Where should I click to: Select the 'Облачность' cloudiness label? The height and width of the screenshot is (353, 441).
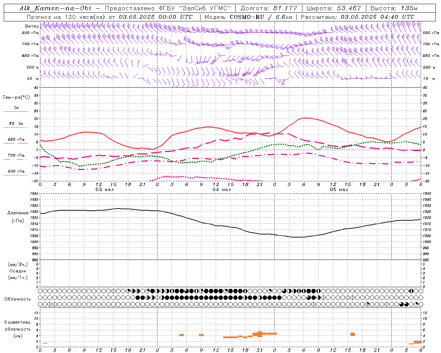tap(18, 299)
